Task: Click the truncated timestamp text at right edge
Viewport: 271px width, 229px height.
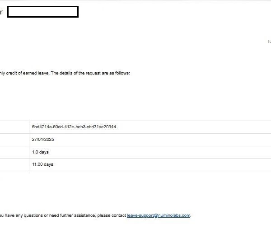Action: point(269,42)
